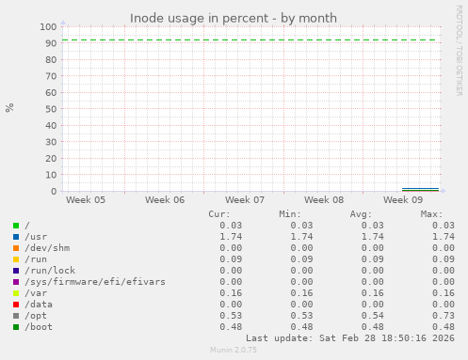Click the /opt Max value 0.73
Image resolution: width=468 pixels, height=360 pixels.
pos(444,316)
